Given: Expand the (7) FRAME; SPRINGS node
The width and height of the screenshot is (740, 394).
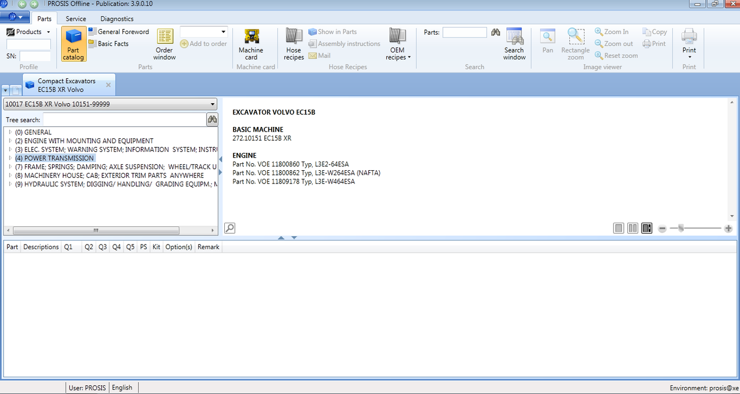Looking at the screenshot, I should (x=10, y=167).
